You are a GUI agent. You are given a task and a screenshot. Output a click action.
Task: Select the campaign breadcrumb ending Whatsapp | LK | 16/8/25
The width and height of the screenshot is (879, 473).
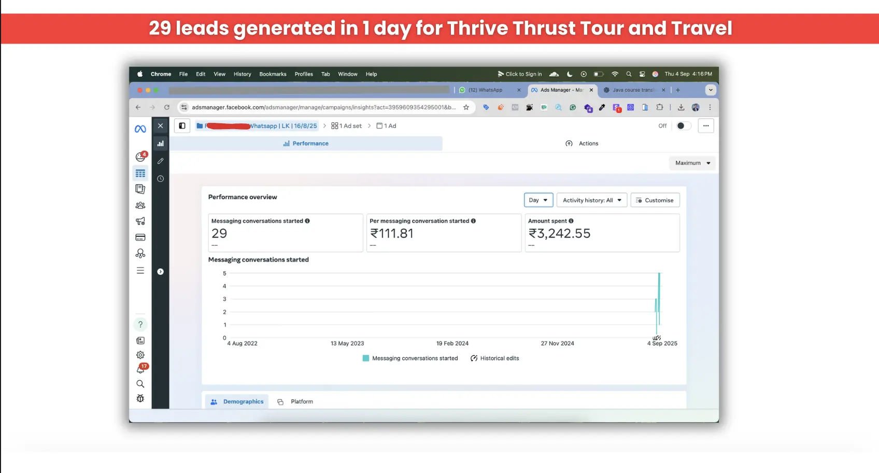[257, 126]
